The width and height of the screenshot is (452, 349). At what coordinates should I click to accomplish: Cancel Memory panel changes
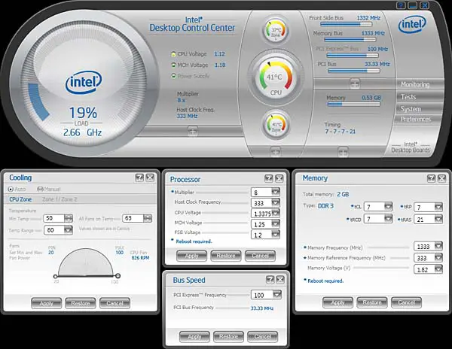click(x=406, y=302)
